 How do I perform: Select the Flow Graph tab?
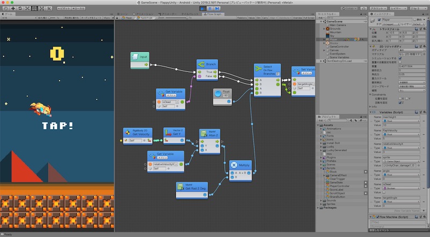(x=213, y=14)
